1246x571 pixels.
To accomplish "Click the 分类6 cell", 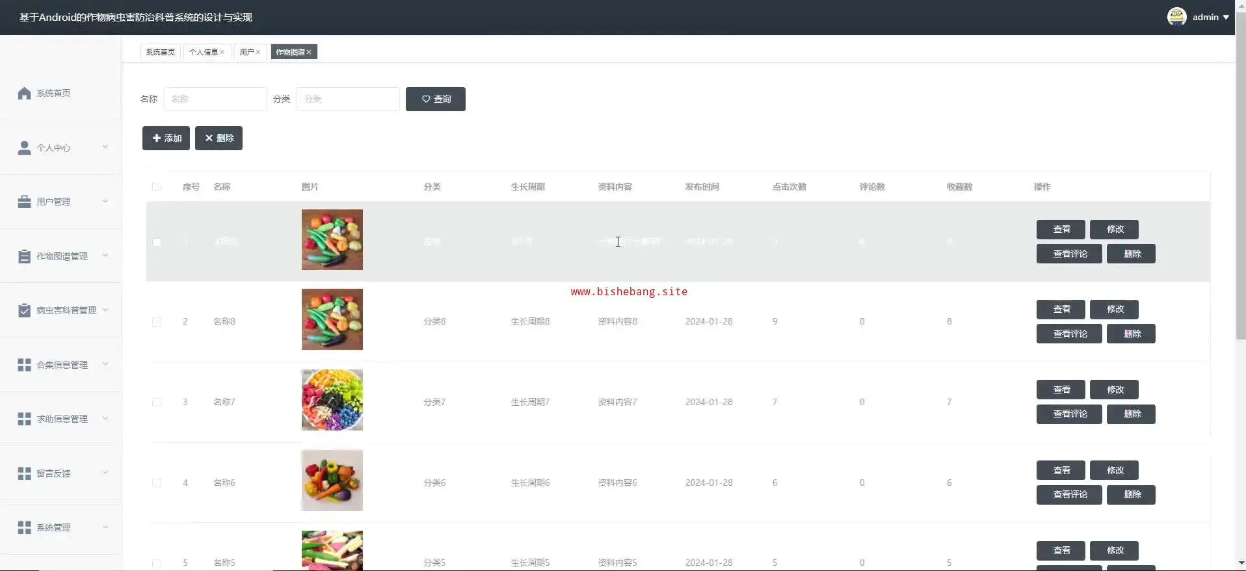I will (x=434, y=483).
